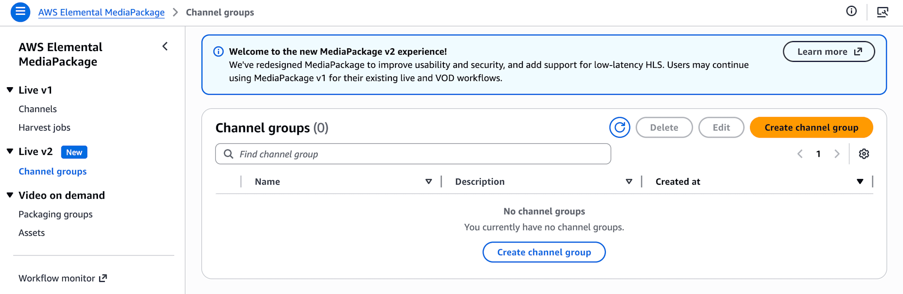
Task: Open the hamburger navigation menu
Action: [20, 12]
